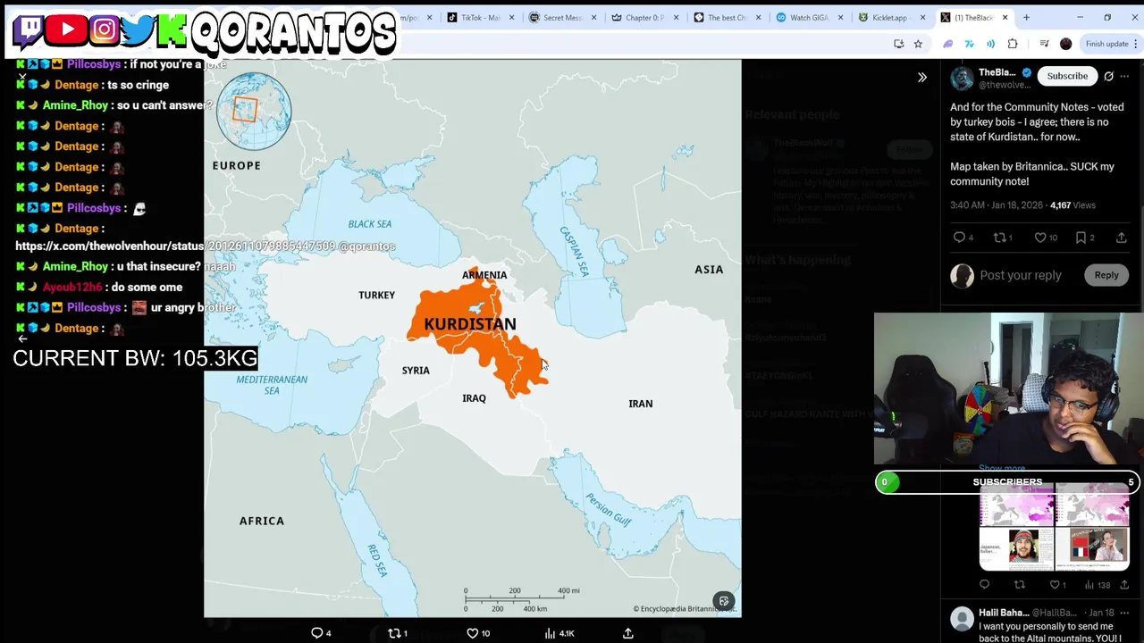Collapse the tweet side panel with double chevron

(x=922, y=77)
